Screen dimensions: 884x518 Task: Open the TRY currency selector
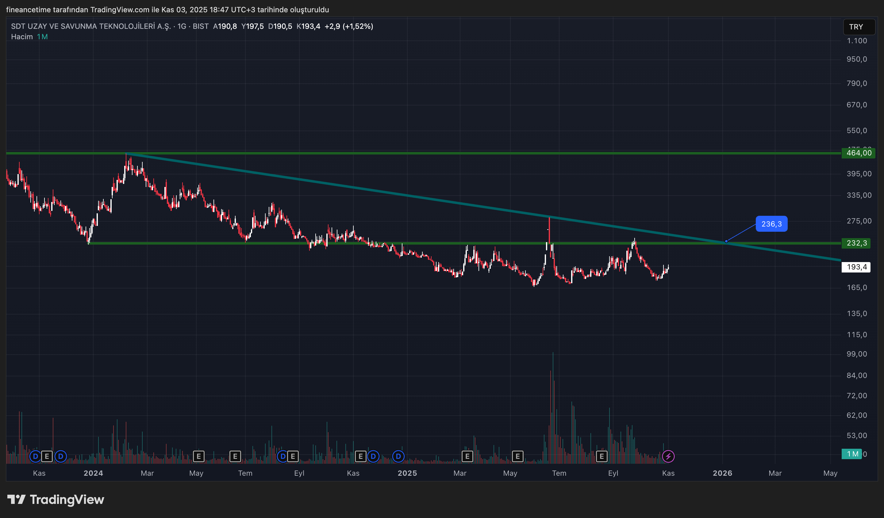pos(859,27)
